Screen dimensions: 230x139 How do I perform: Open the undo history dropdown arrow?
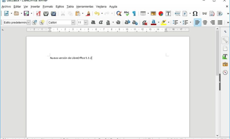click(102, 14)
